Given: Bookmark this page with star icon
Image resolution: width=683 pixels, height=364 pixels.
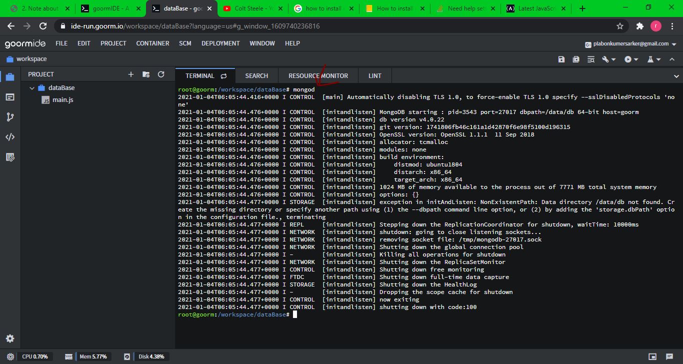Looking at the screenshot, I should 620,26.
